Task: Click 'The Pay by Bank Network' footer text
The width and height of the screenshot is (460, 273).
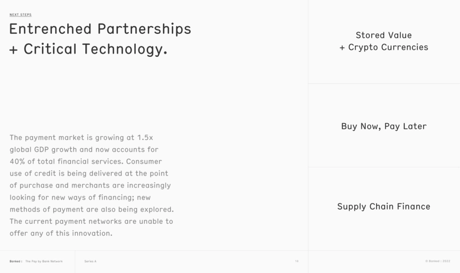Action: [44, 262]
